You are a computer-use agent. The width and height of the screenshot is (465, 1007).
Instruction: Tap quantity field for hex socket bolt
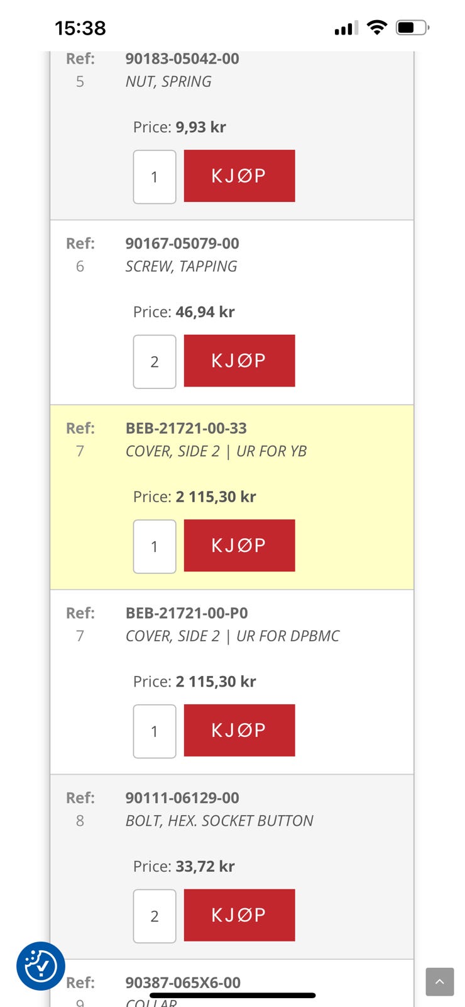[155, 916]
